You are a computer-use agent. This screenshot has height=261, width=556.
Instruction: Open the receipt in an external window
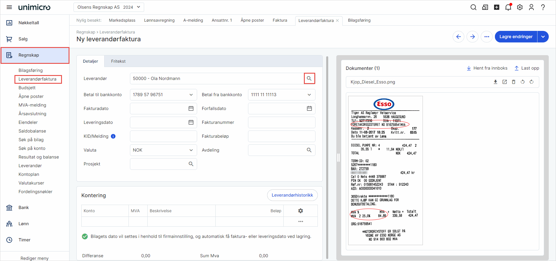[x=505, y=82]
